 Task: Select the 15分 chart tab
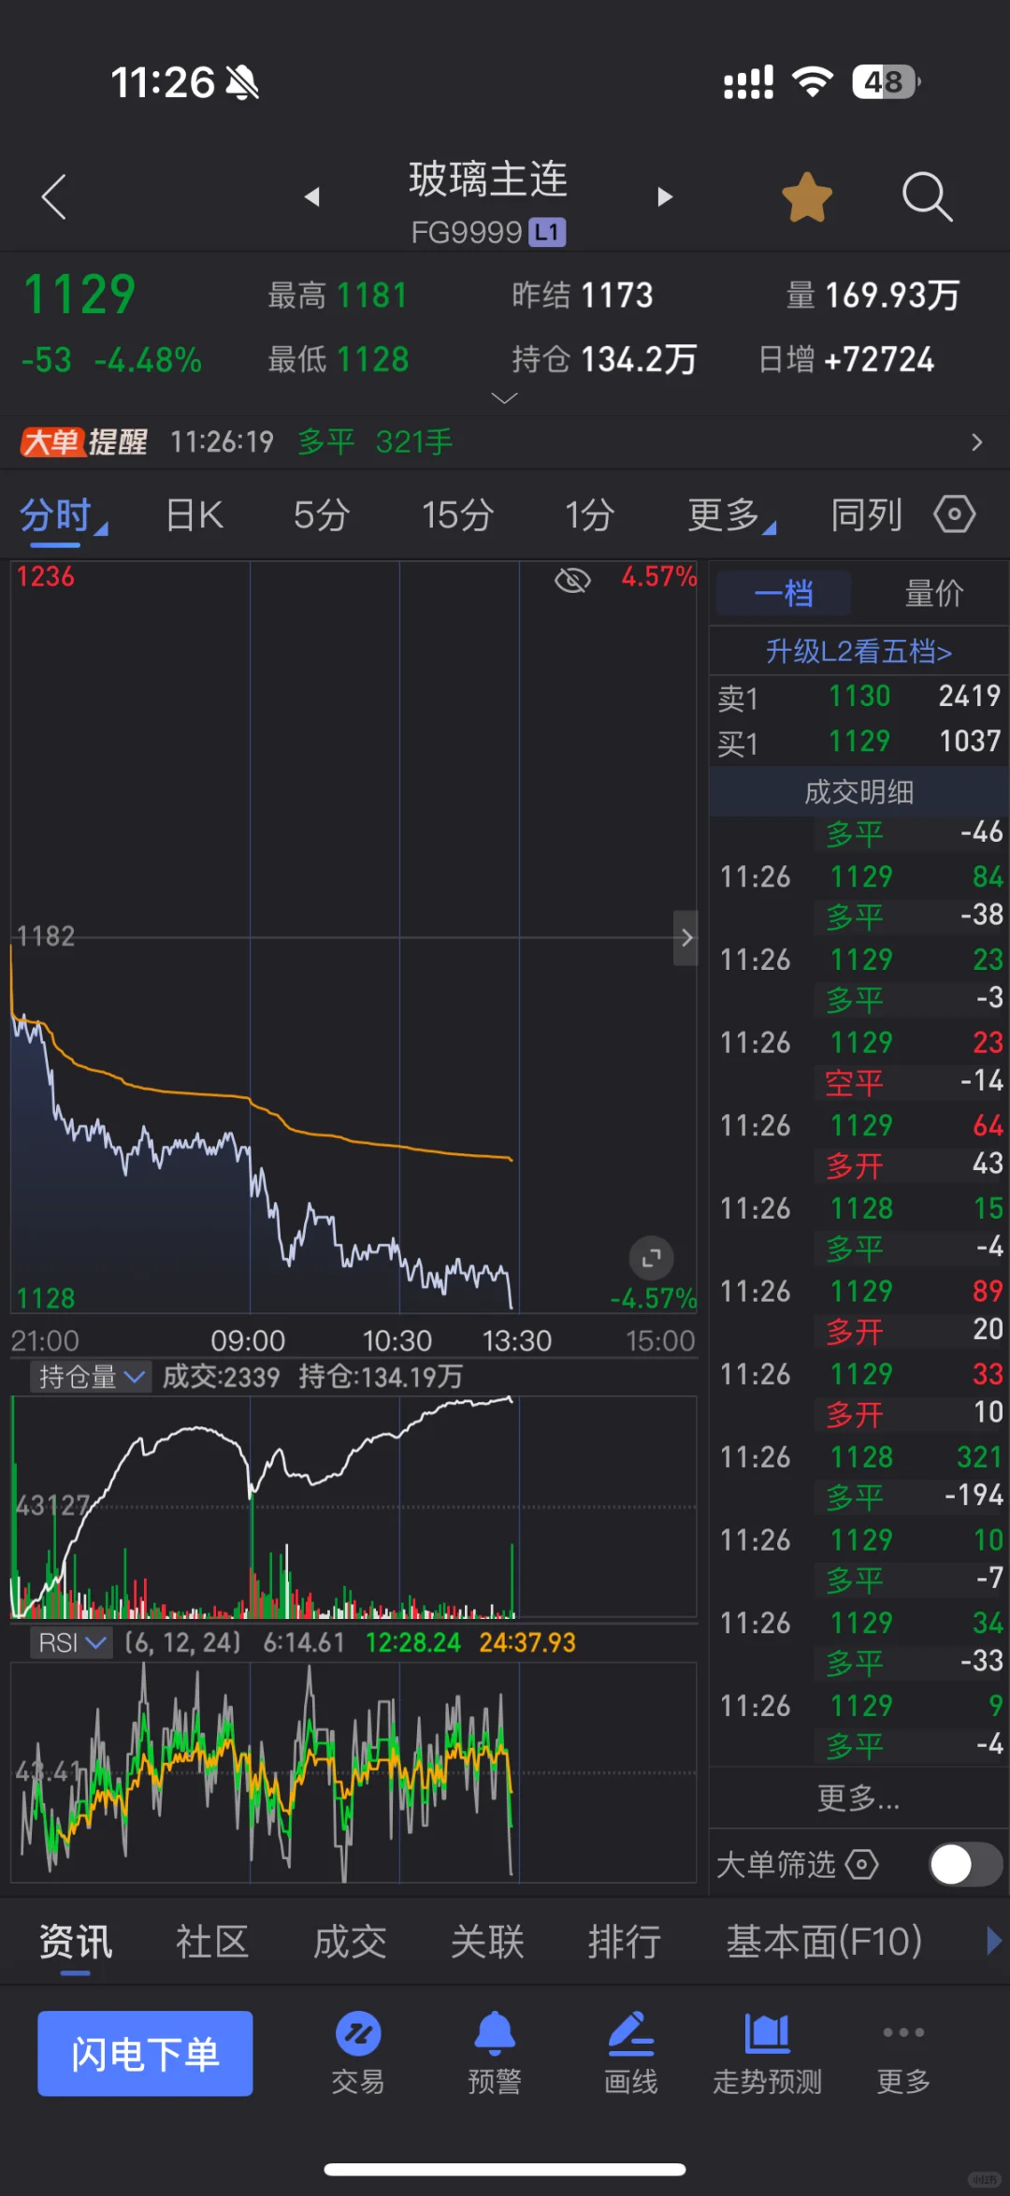click(457, 515)
